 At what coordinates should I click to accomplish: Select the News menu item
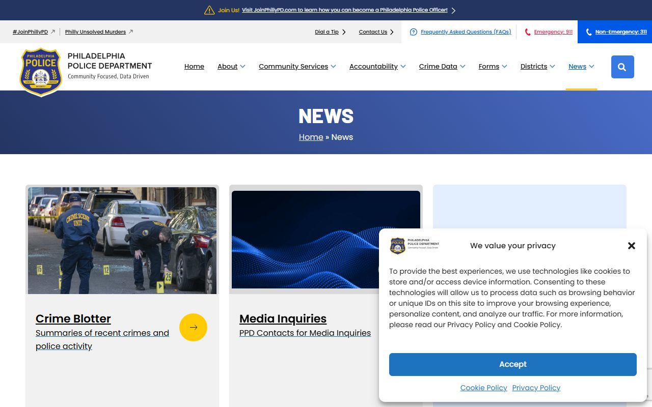pos(577,67)
